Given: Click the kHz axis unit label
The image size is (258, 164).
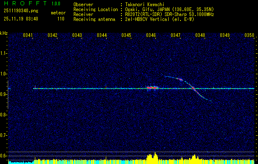Looking at the screenshot, I should pyautogui.click(x=4, y=33).
